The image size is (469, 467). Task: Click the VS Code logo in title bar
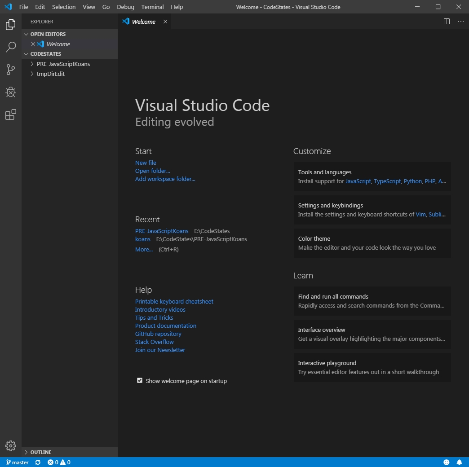coord(8,7)
